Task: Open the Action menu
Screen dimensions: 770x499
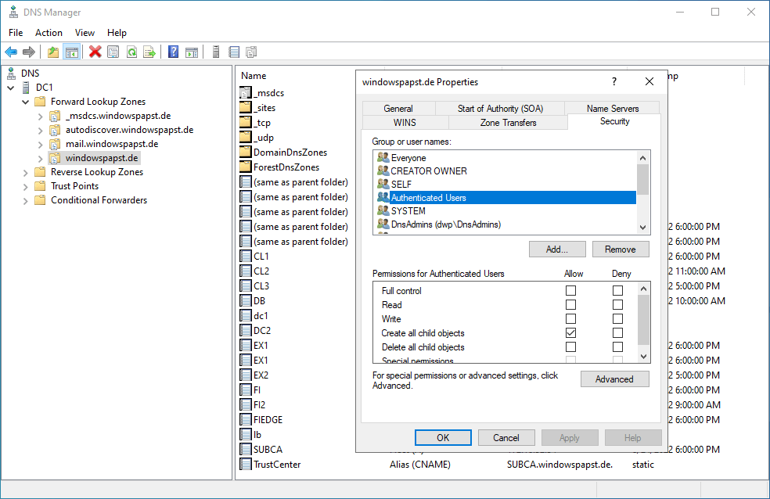Action: (x=49, y=33)
